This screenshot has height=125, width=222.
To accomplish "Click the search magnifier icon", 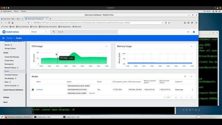I will click(54, 32).
